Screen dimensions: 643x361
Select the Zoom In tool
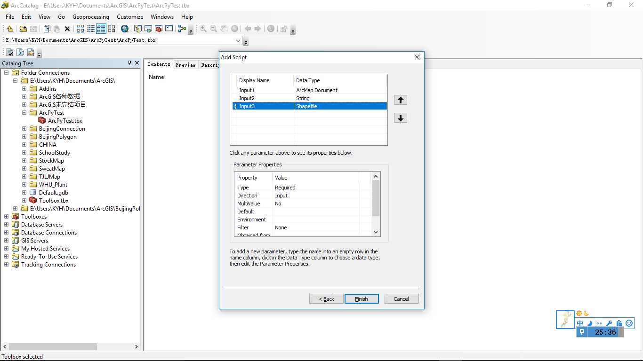tap(203, 29)
